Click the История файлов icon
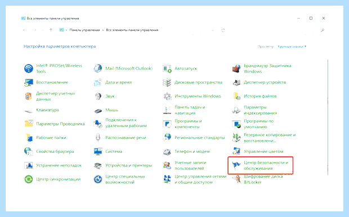 pos(236,96)
